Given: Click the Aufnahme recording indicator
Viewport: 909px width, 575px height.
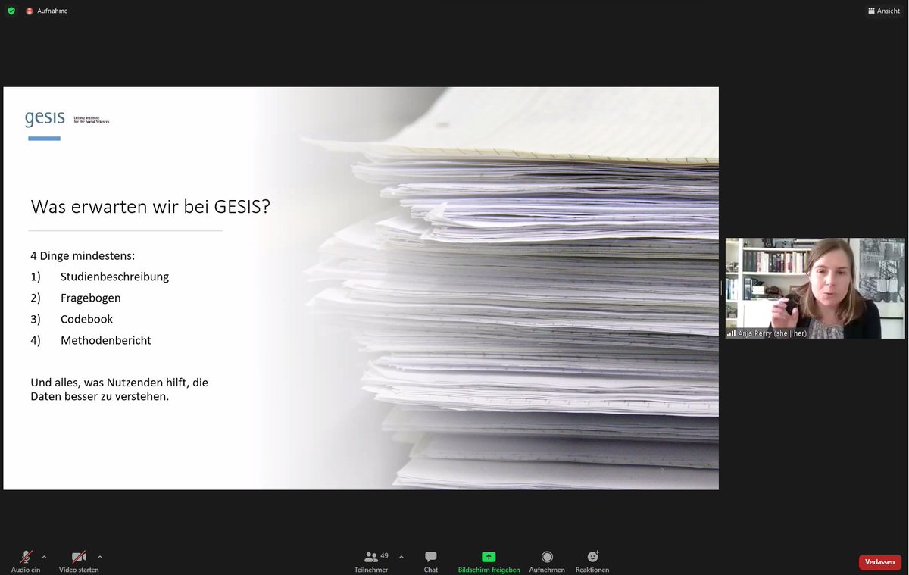Looking at the screenshot, I should pyautogui.click(x=47, y=11).
